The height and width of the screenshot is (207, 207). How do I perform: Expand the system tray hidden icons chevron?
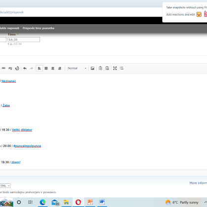(206, 202)
